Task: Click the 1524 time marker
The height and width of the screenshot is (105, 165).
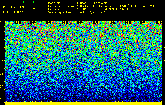Action: coord(65,23)
